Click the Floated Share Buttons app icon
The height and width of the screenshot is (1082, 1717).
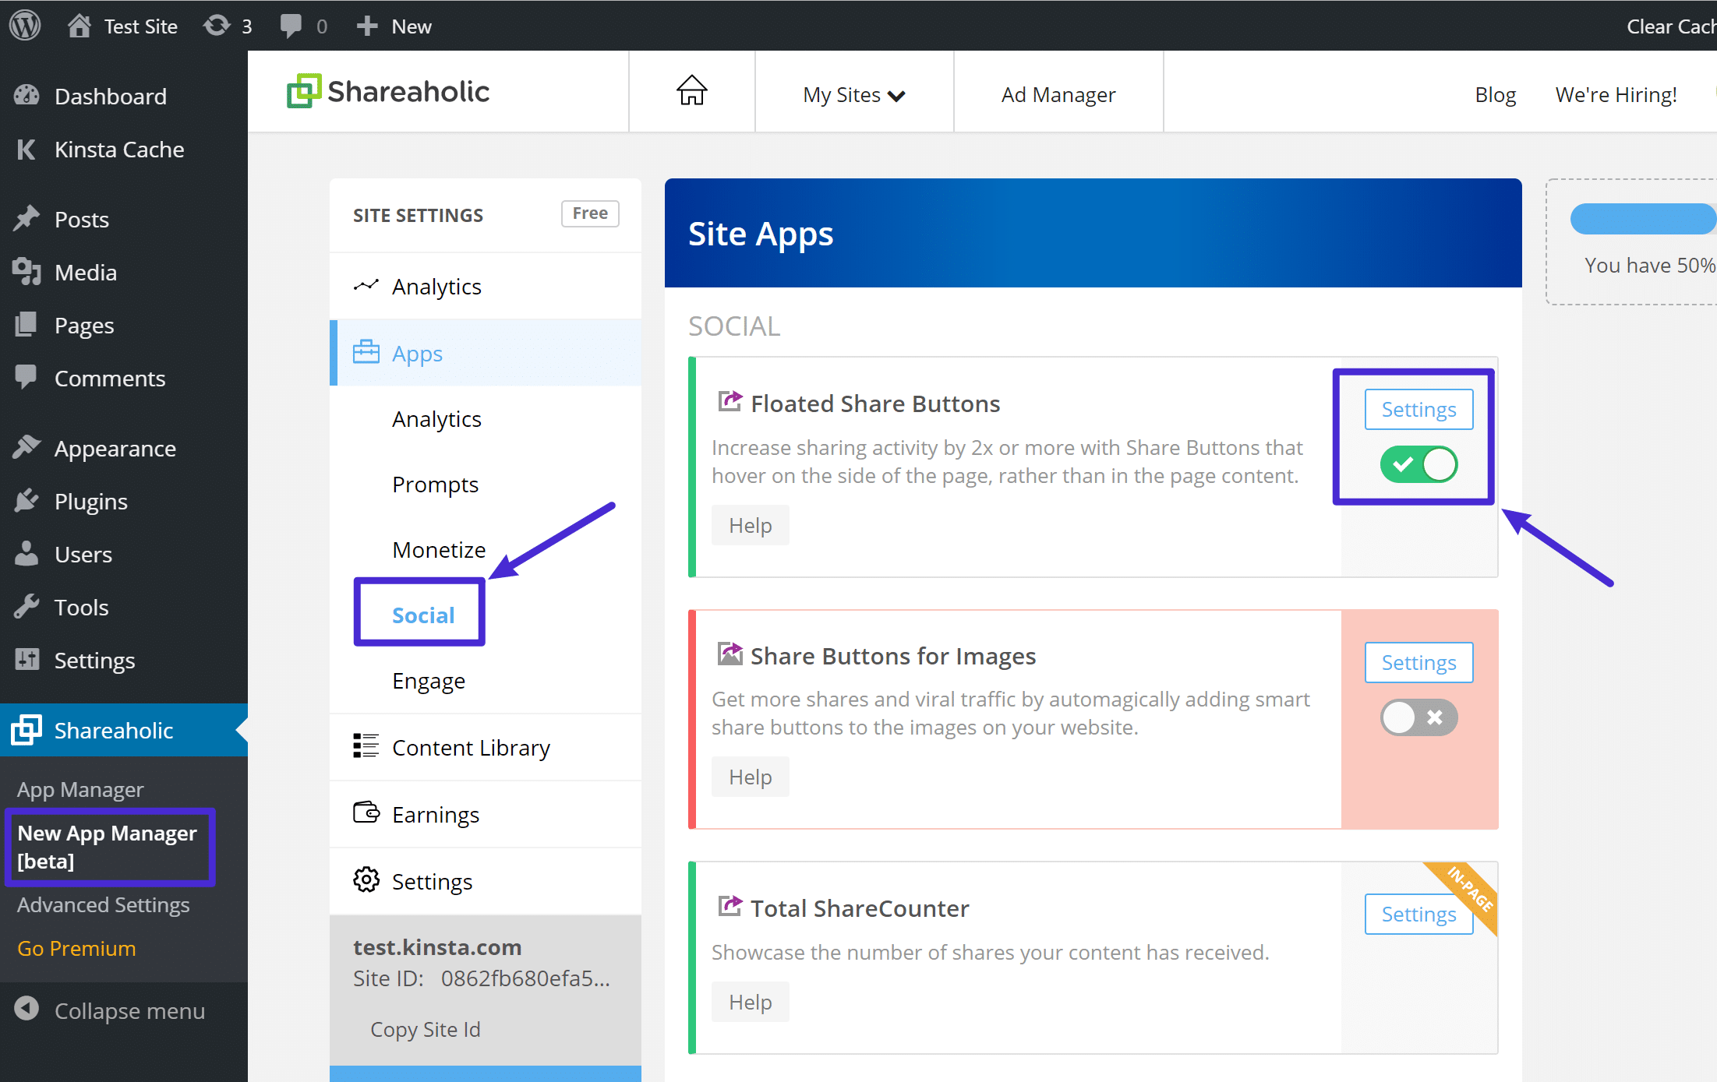tap(727, 401)
